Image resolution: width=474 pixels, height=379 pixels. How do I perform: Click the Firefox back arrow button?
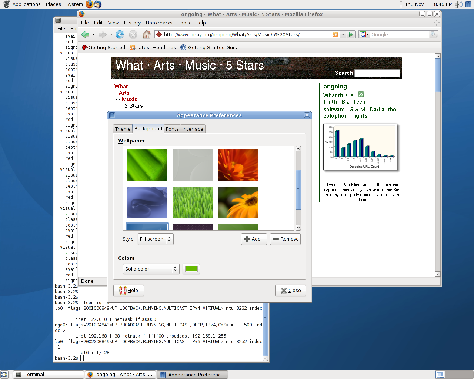pyautogui.click(x=86, y=34)
